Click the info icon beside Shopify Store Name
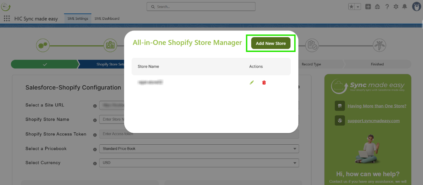Image resolution: width=423 pixels, height=185 pixels. click(x=95, y=120)
